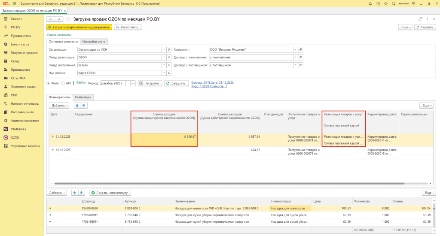Open Еще menu in the header
This screenshot has height=236, width=440.
406,27
